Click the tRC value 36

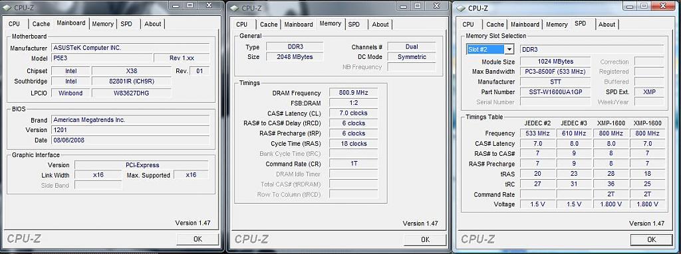611,184
